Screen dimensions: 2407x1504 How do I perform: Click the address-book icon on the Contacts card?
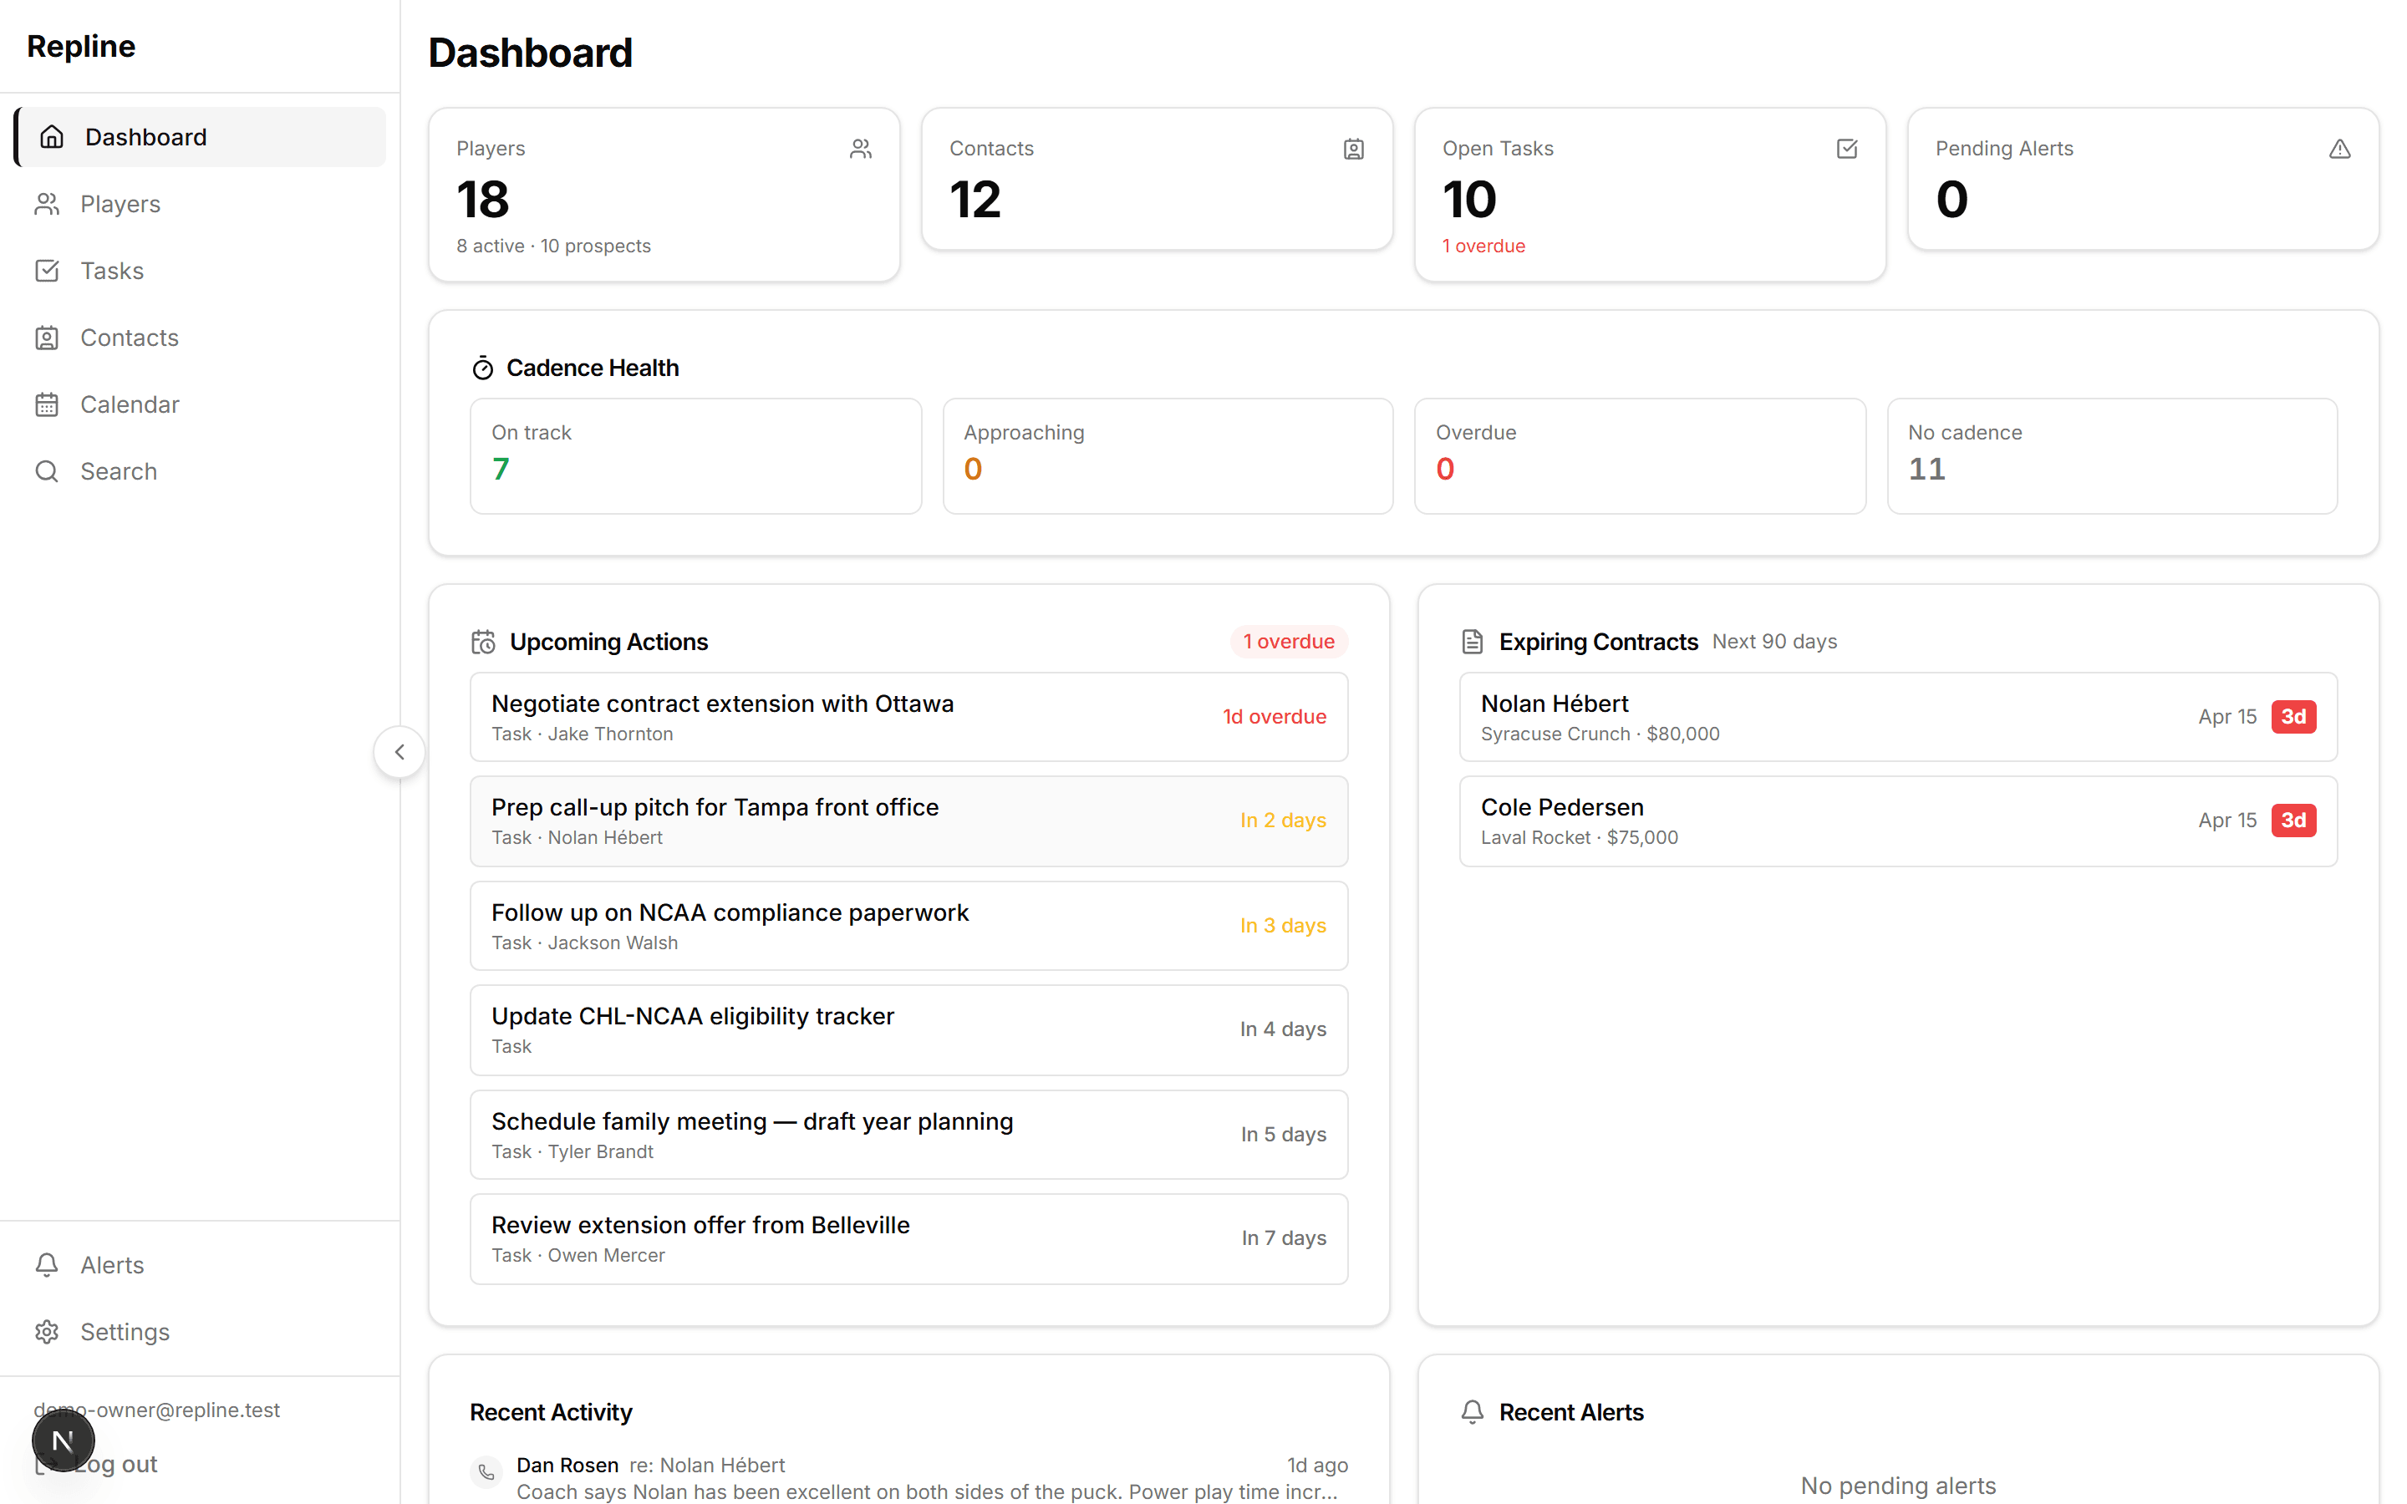pyautogui.click(x=1354, y=148)
